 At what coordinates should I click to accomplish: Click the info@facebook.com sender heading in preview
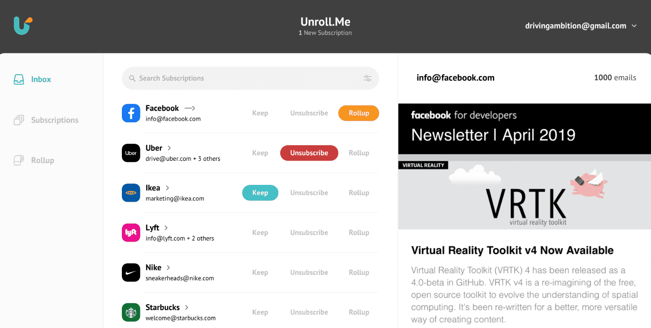tap(455, 78)
